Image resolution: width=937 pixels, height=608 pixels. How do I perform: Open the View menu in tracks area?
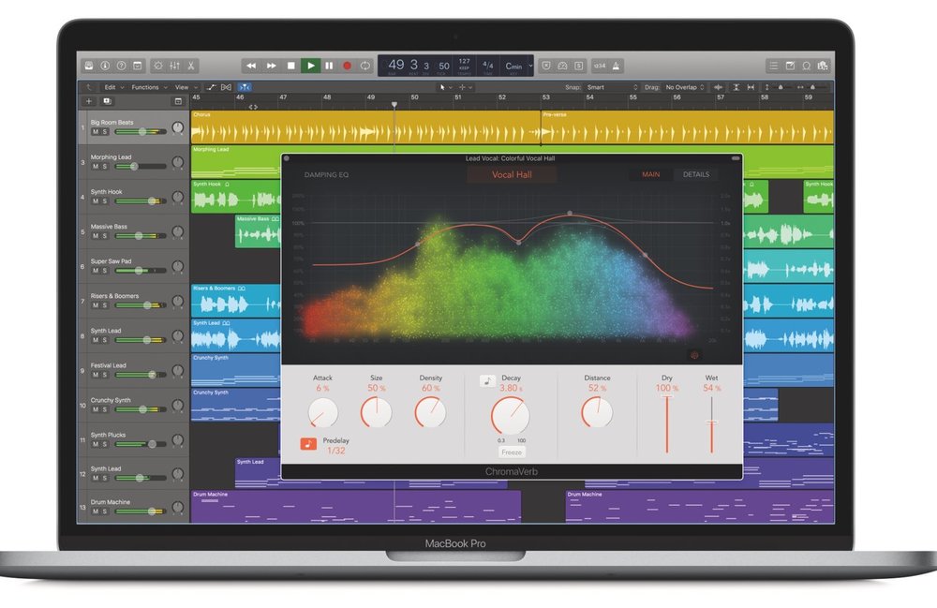point(186,87)
